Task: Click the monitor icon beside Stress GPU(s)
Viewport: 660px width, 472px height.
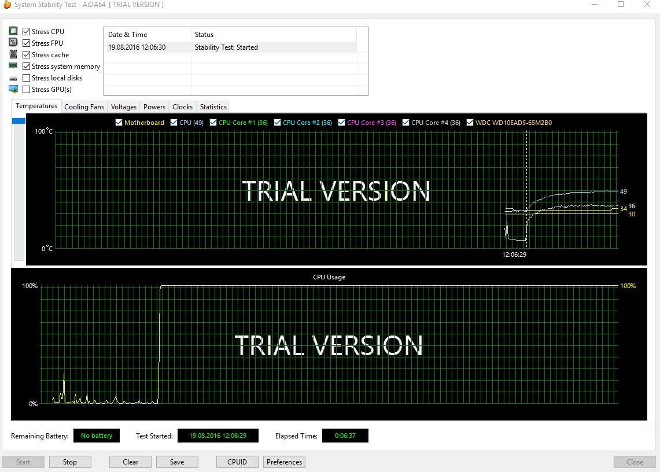Action: 13,89
